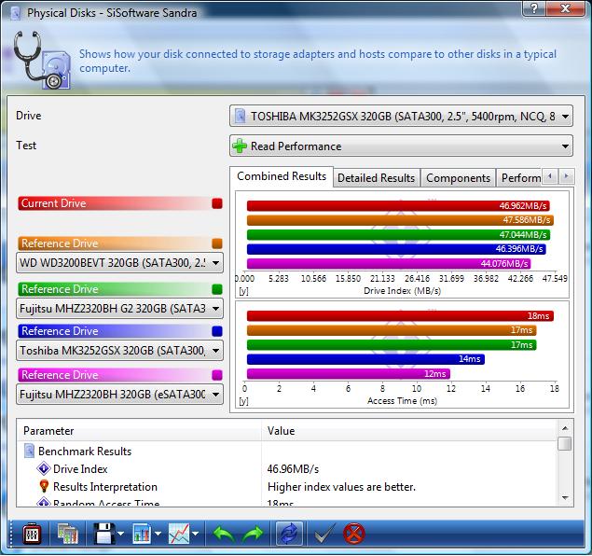Screen dimensions: 592x556
Task: Click the Parameter column header
Action: [x=139, y=431]
